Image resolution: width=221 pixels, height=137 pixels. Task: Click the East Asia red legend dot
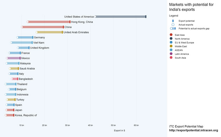coord(171,35)
